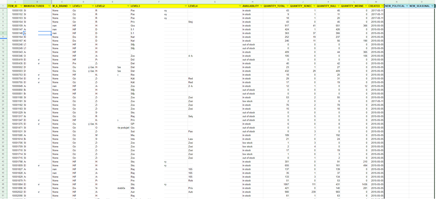Expand the CREATED column filter dropdown
The image size is (436, 199).
click(x=382, y=6)
